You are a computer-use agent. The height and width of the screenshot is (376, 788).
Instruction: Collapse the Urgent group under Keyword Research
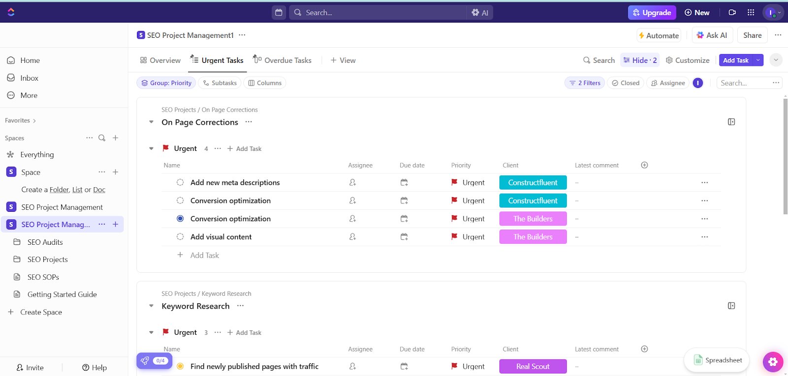pos(151,333)
